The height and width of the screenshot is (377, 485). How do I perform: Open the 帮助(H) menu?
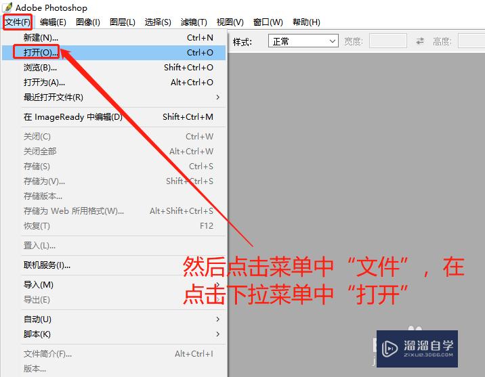coord(306,22)
